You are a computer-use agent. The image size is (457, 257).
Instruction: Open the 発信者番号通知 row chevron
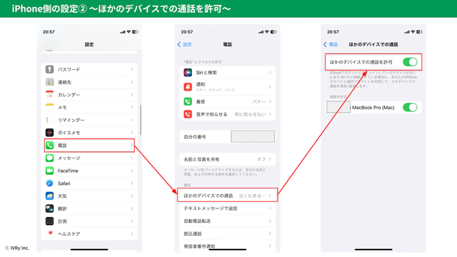coord(270,246)
